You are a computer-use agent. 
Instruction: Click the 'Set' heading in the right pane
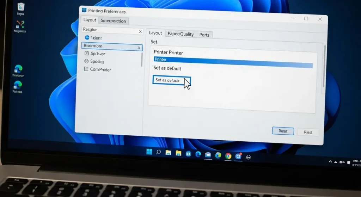coord(154,42)
